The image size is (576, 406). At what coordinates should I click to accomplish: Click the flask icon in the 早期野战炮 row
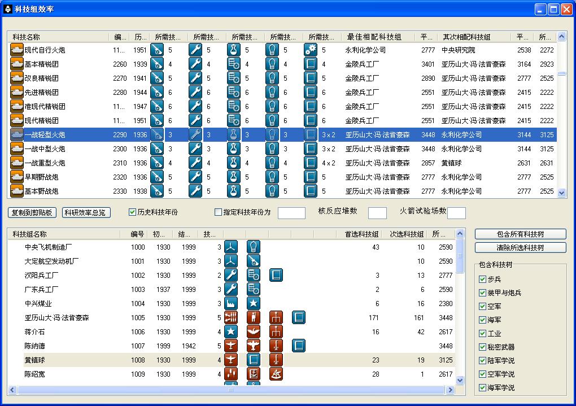[234, 177]
